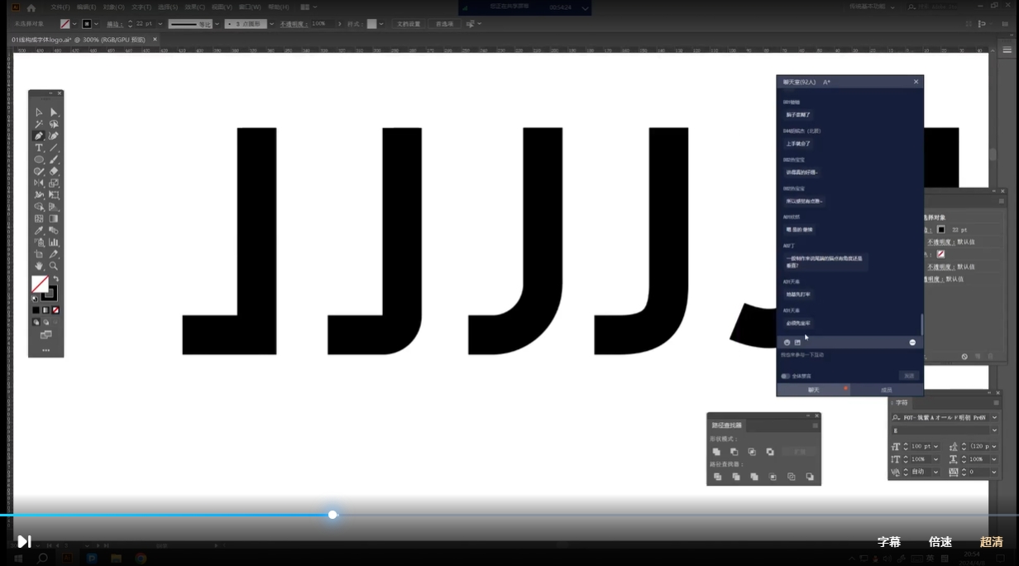
Task: Click the Unite shape mode in Pathfinder
Action: [x=716, y=452]
